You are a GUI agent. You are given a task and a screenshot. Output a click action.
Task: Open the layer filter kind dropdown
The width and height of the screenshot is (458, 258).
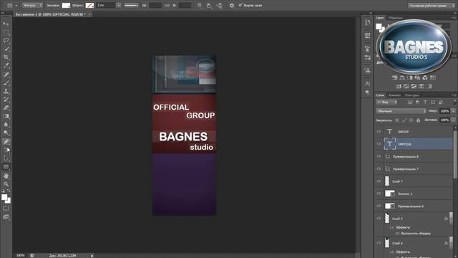[x=386, y=102]
